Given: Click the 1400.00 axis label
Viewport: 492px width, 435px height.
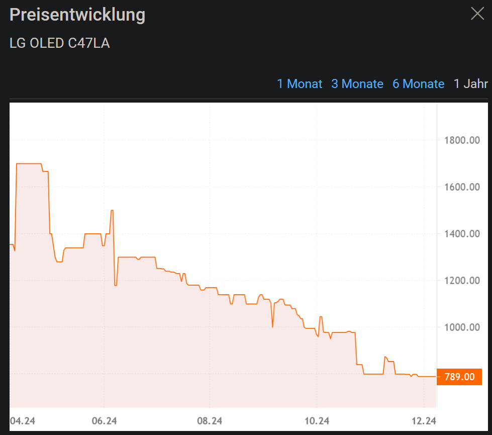Looking at the screenshot, I should pos(462,234).
